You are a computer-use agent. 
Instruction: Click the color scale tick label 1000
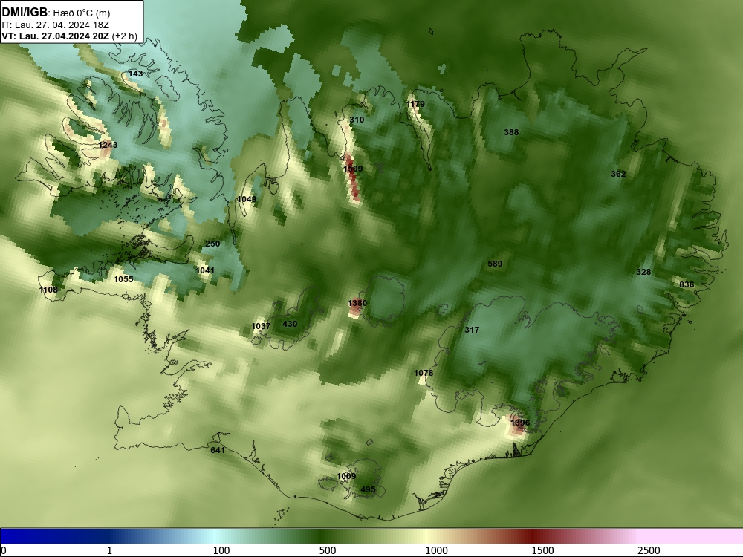436,550
